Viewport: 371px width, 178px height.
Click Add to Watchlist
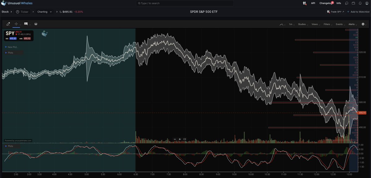358,12
